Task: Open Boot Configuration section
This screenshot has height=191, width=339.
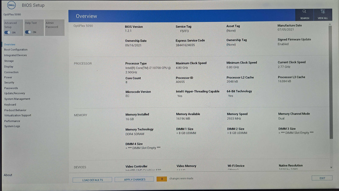Action: [x=16, y=50]
